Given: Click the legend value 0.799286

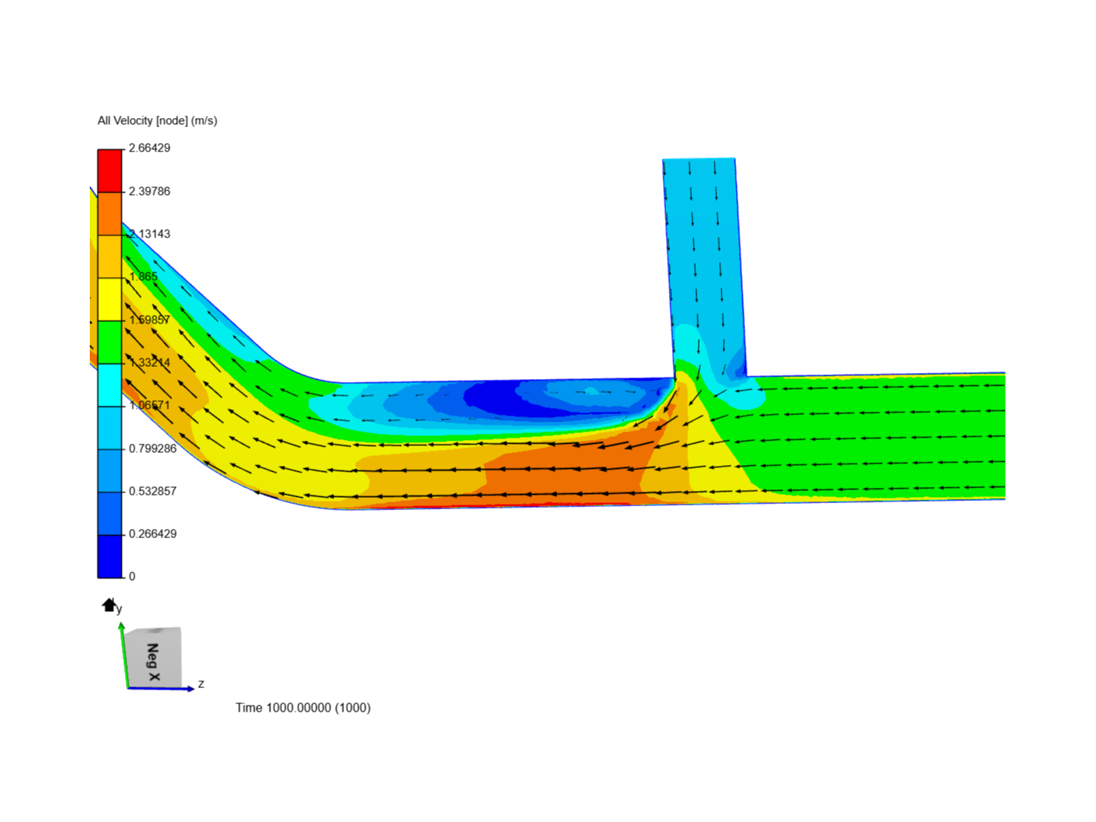Looking at the screenshot, I should (x=152, y=448).
